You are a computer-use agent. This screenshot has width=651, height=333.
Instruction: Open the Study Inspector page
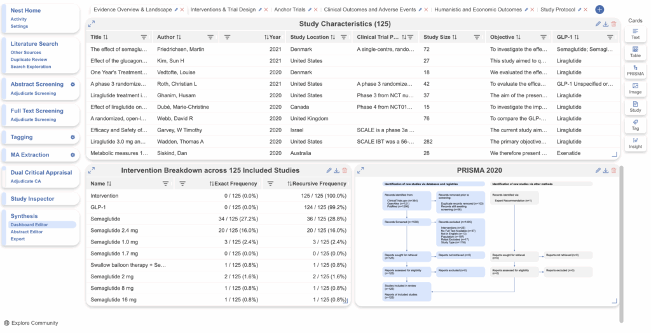click(32, 199)
